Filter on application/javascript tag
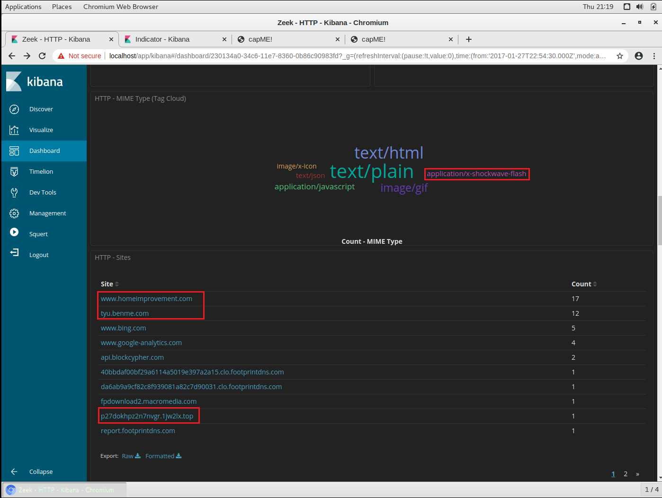This screenshot has width=662, height=498. [314, 187]
